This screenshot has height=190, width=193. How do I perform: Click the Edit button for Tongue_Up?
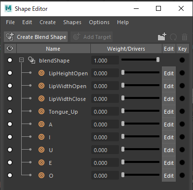click(169, 112)
